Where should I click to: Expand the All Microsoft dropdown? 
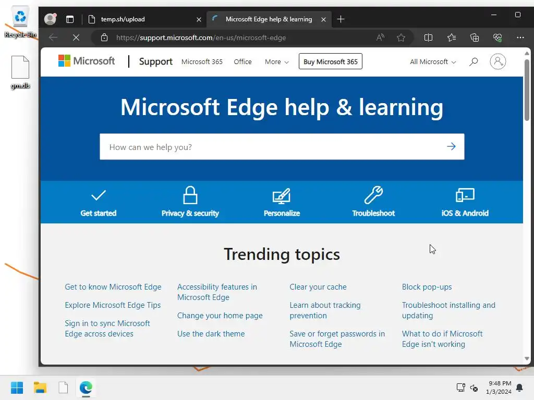(432, 62)
